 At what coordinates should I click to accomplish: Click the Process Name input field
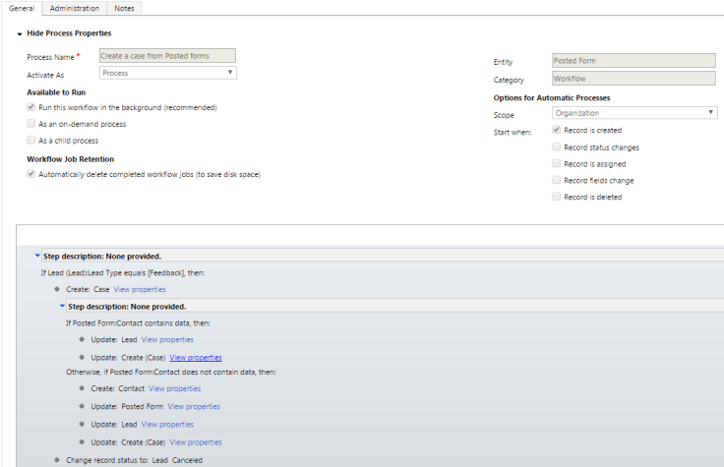[168, 56]
